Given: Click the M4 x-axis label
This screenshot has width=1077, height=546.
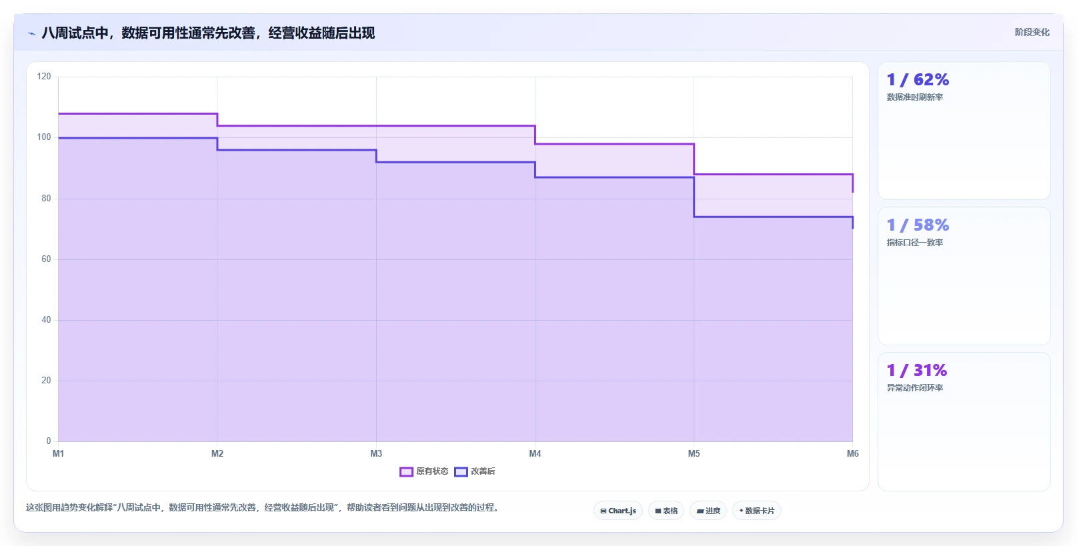Looking at the screenshot, I should tap(535, 453).
